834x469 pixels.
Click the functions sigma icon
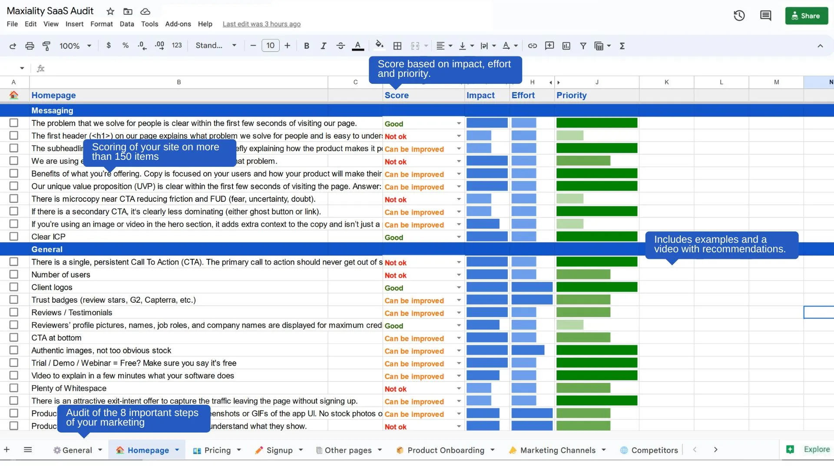pos(622,46)
